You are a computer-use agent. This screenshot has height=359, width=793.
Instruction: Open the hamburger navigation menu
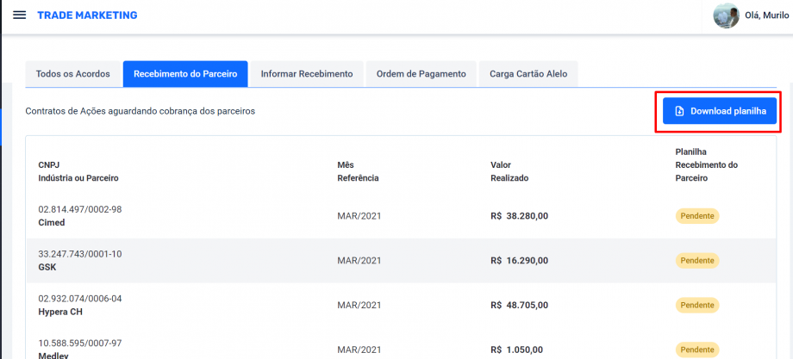click(x=19, y=15)
